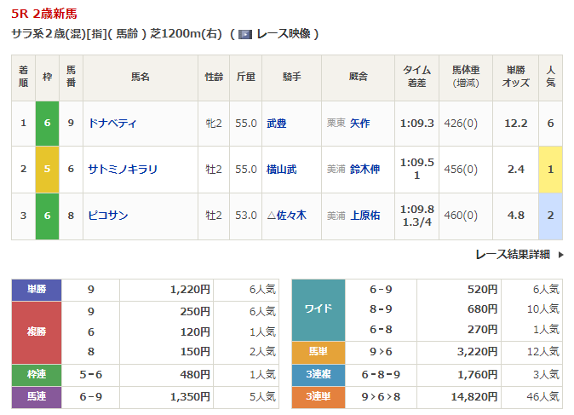Screen dimensions: 574x415
Task: Select the orange 3連単 payout label
Action: [x=318, y=396]
